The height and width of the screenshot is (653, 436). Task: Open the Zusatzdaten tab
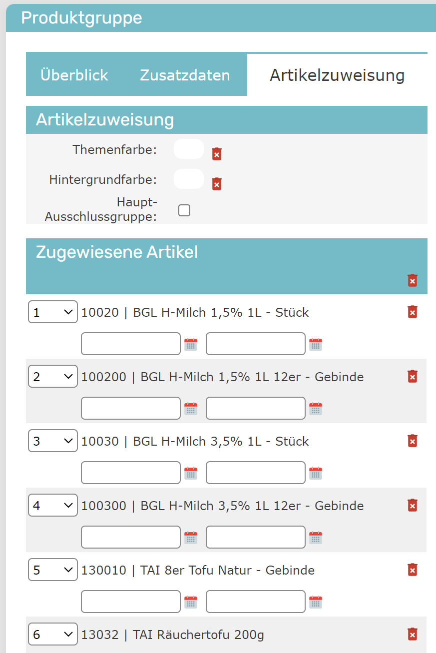click(185, 75)
